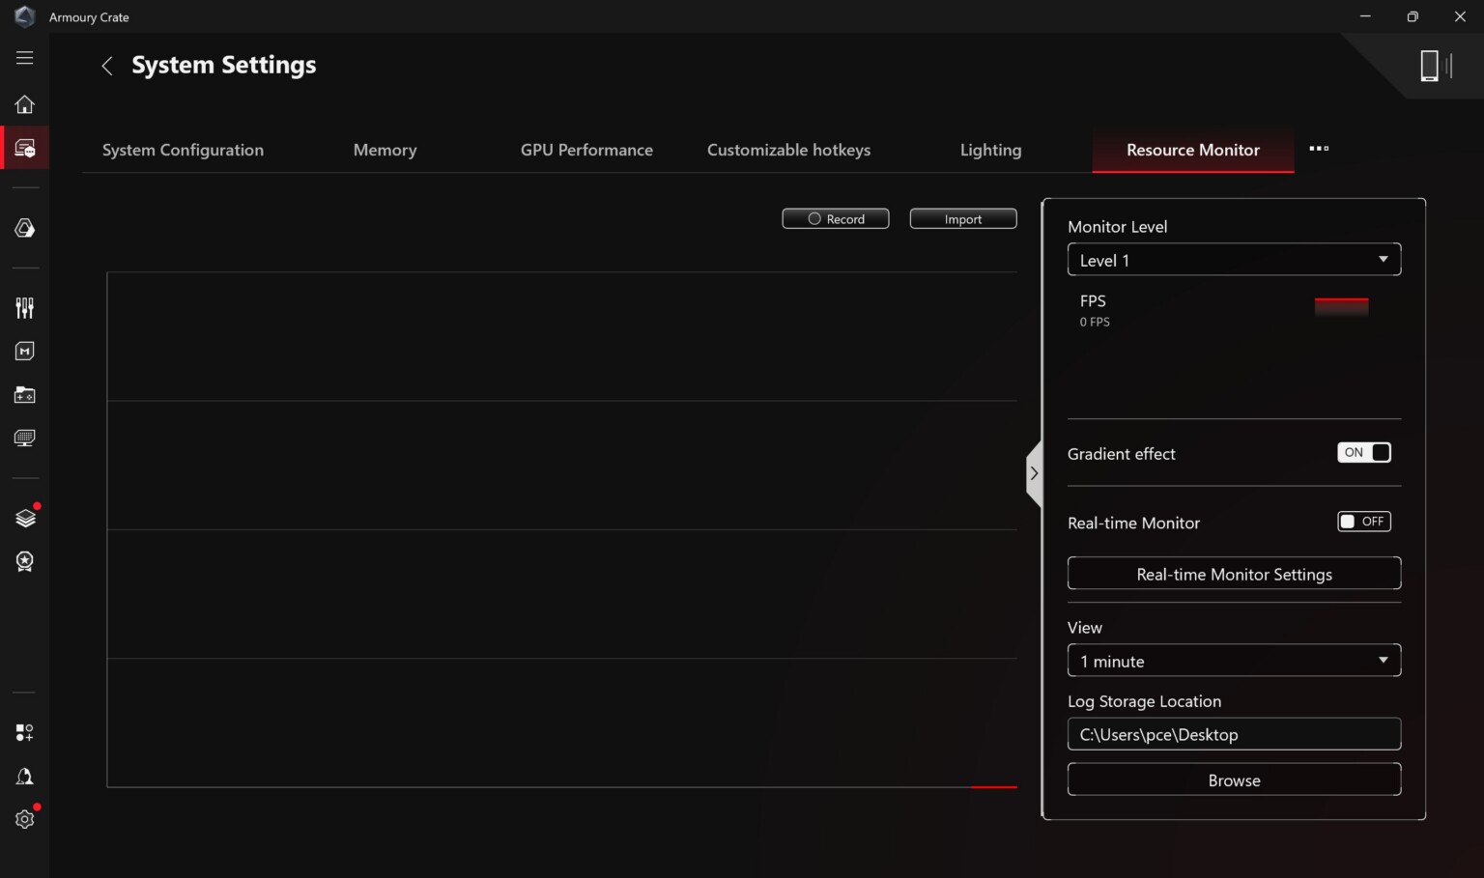Click the Gradient effect label
1484x878 pixels.
[x=1122, y=454]
